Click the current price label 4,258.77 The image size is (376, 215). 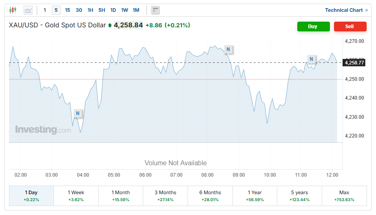(x=354, y=62)
